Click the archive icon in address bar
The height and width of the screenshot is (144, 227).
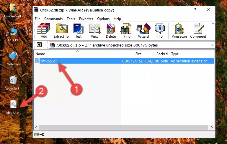[52, 45]
